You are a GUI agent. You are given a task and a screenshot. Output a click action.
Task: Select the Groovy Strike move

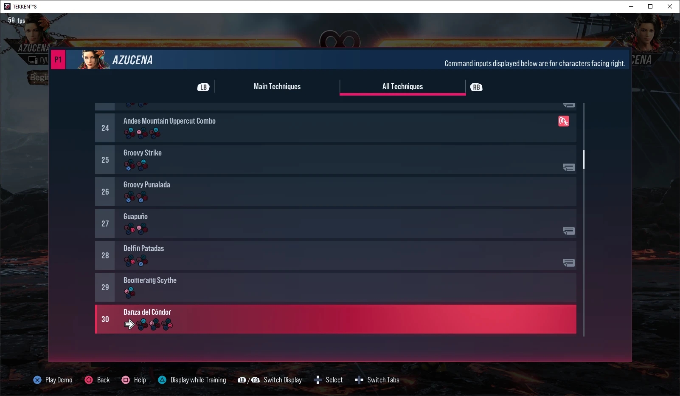336,160
